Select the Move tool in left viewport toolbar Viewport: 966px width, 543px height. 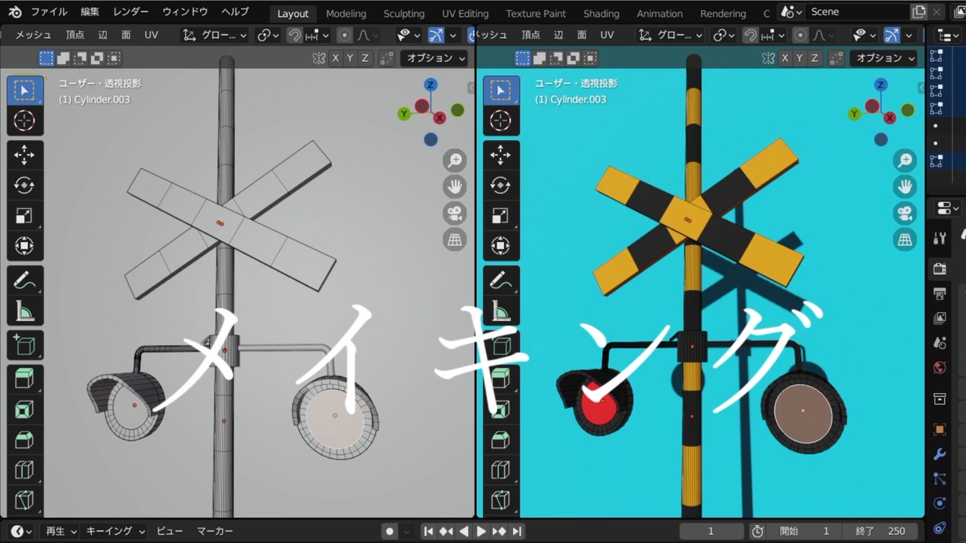pyautogui.click(x=24, y=155)
